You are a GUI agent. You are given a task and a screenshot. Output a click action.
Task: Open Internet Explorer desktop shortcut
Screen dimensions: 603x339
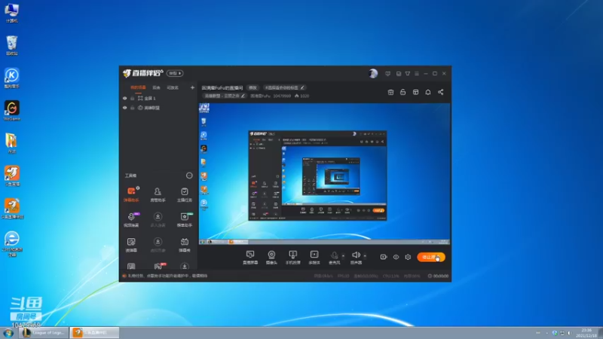[x=12, y=244]
